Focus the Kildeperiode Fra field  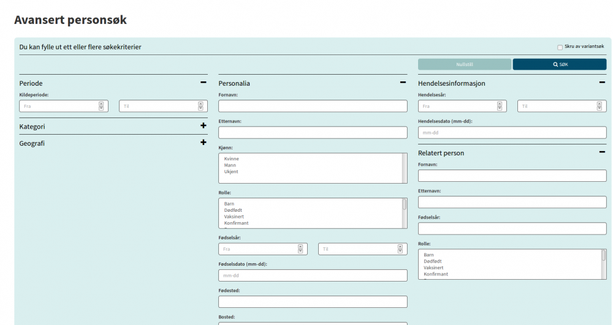pyautogui.click(x=63, y=106)
